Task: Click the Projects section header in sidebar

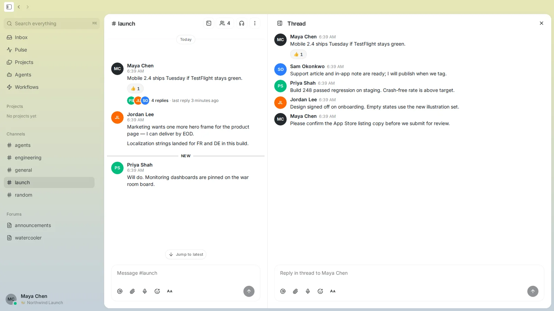Action: pyautogui.click(x=15, y=106)
